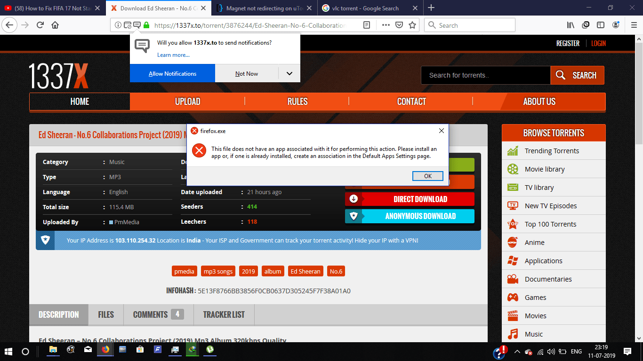Open the UPLOAD navigation item
643x361 pixels.
click(x=187, y=102)
